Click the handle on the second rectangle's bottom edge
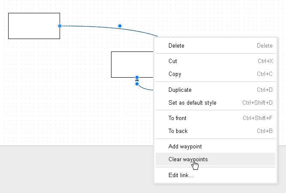Screen dimensions: 286x193 click(137, 78)
